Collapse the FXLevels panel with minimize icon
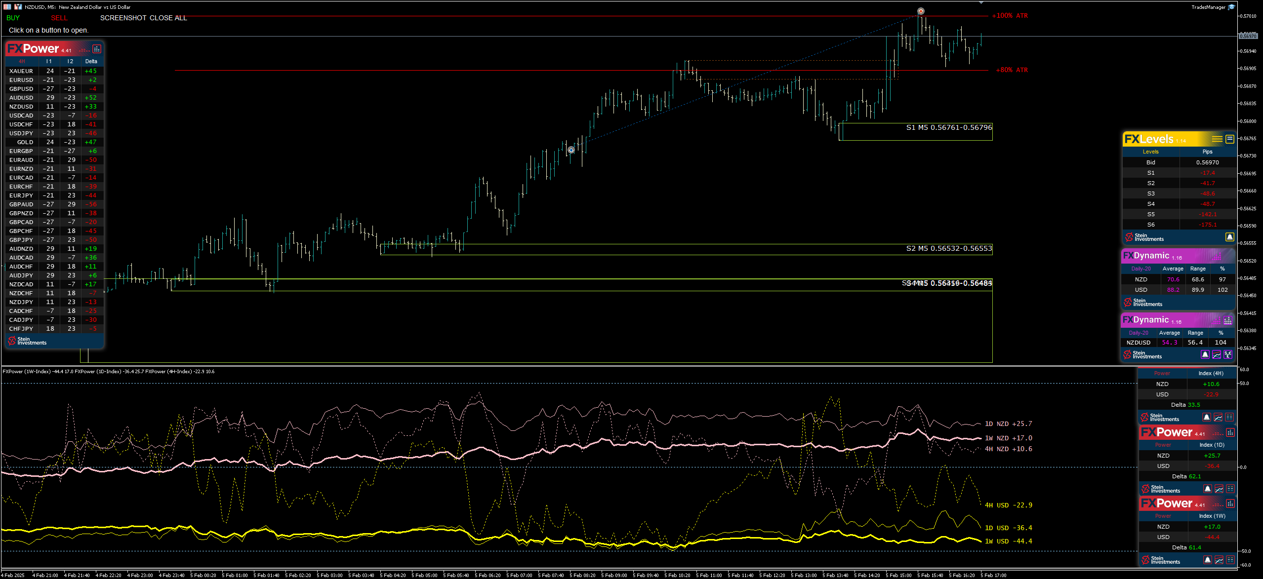 click(x=1230, y=139)
